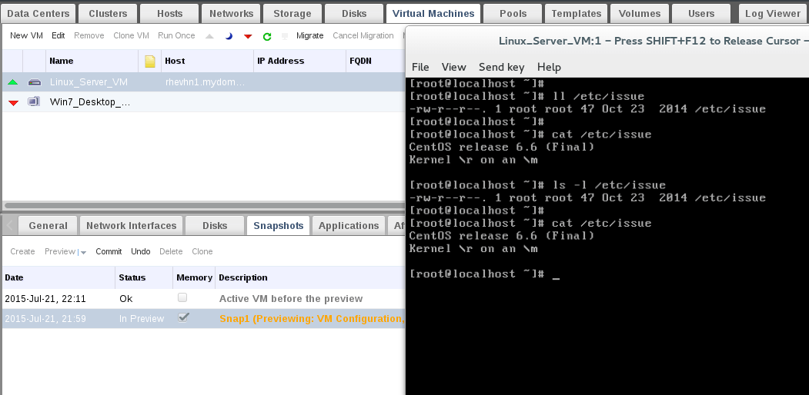Open the File menu in console window
This screenshot has width=809, height=395.
click(420, 68)
